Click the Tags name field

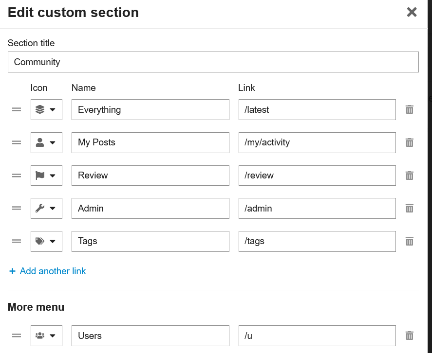[150, 241]
